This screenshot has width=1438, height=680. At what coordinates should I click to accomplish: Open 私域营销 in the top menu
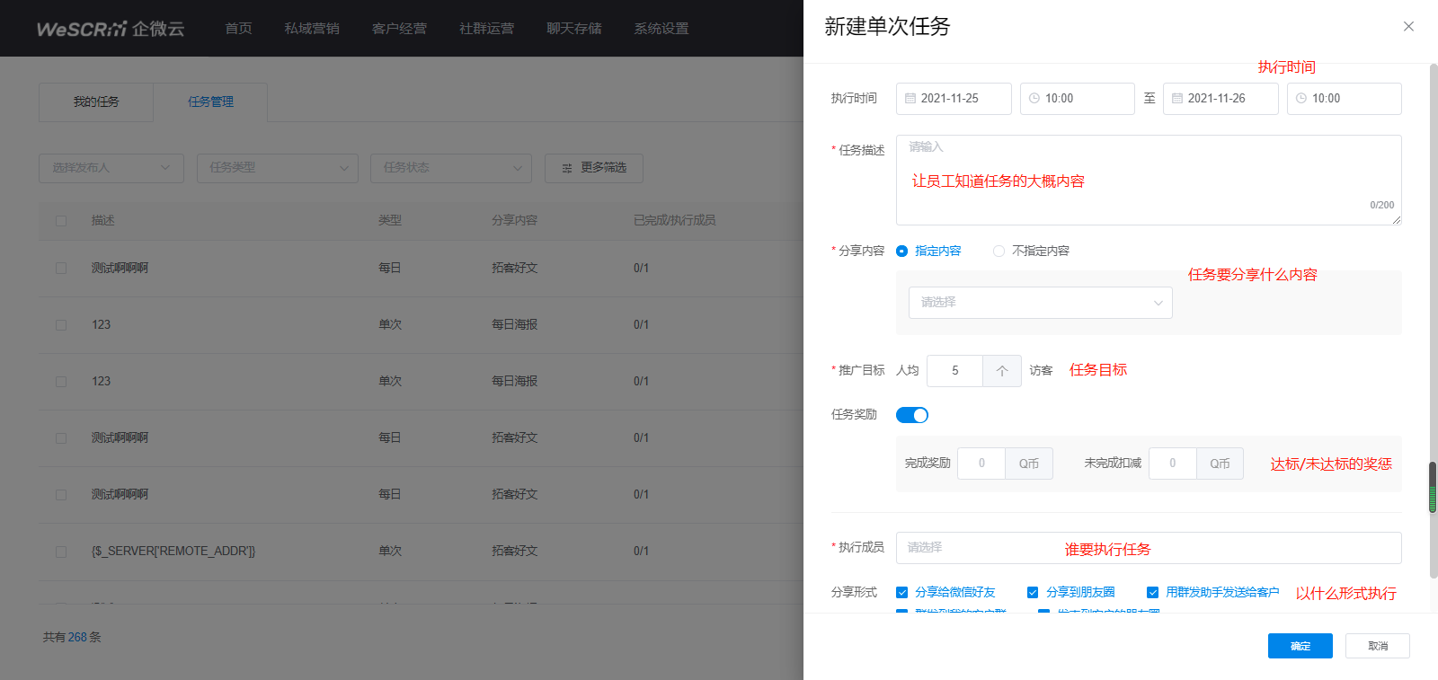coord(312,29)
